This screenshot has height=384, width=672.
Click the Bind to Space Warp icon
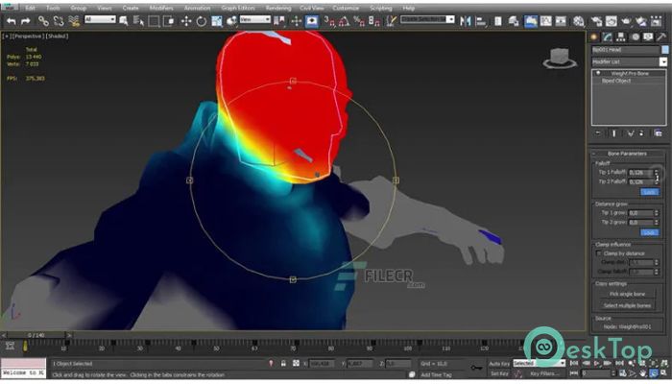(74, 20)
